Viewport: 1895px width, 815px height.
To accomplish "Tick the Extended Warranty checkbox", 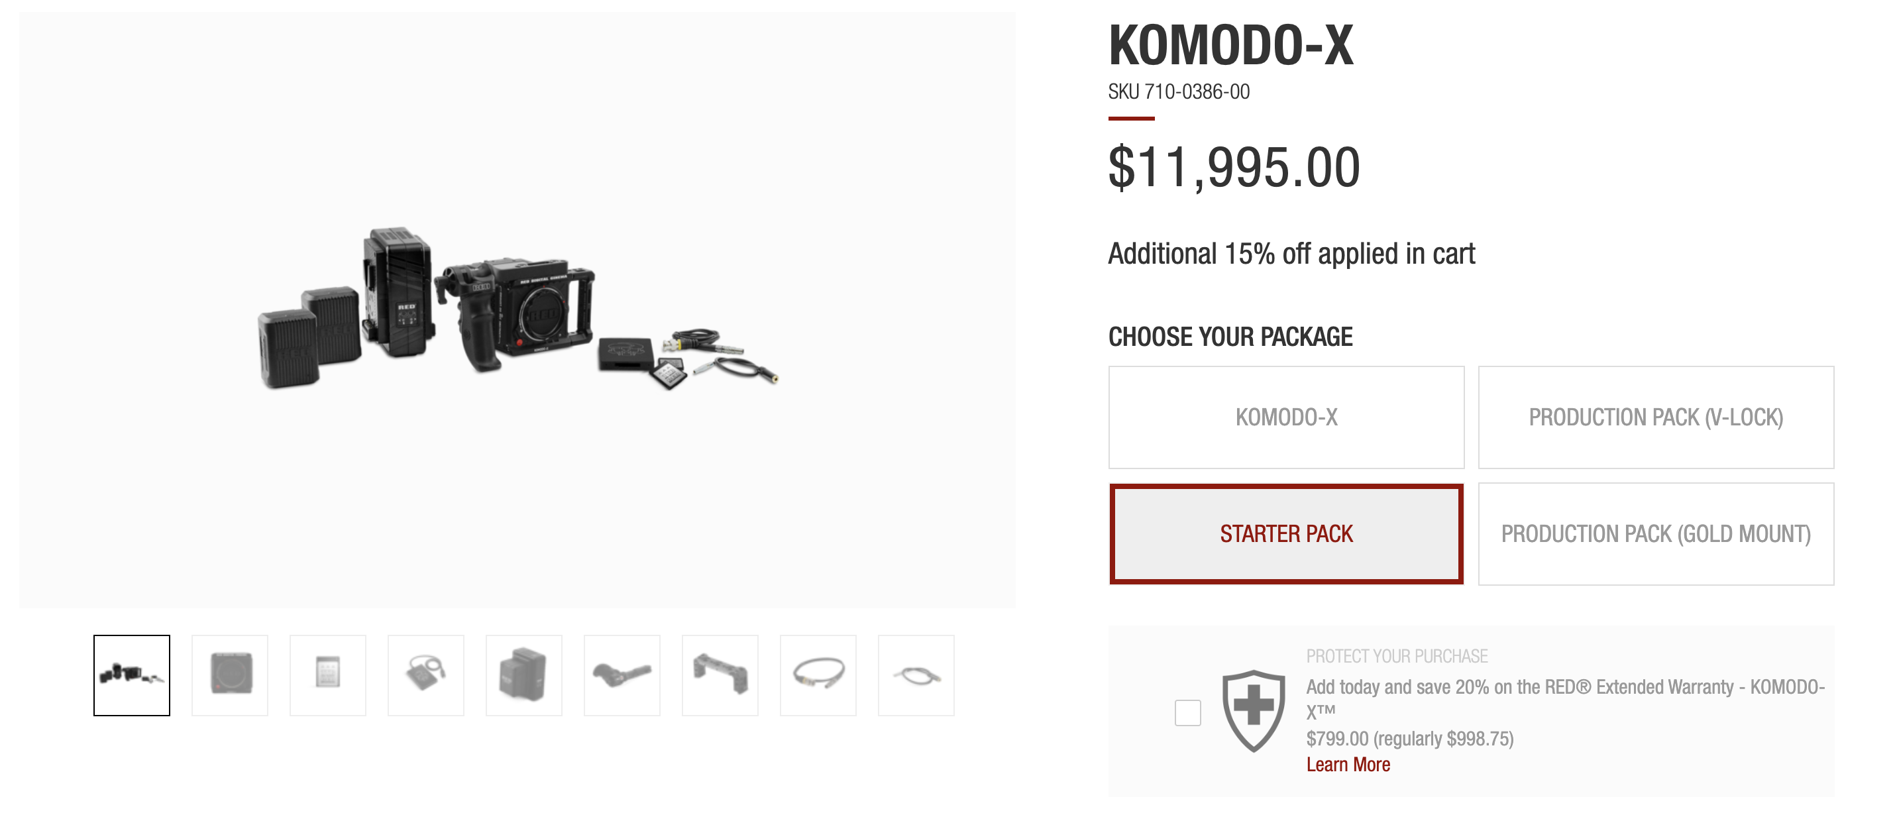I will click(x=1187, y=712).
